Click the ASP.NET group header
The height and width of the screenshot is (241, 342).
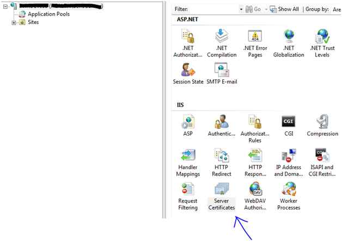point(187,20)
